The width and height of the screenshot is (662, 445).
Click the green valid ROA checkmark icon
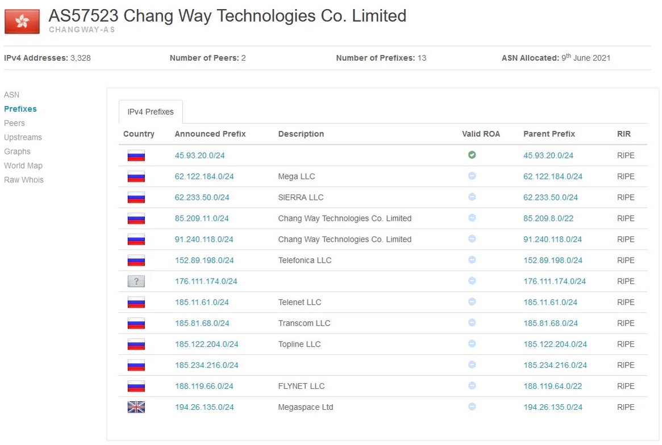[x=472, y=155]
